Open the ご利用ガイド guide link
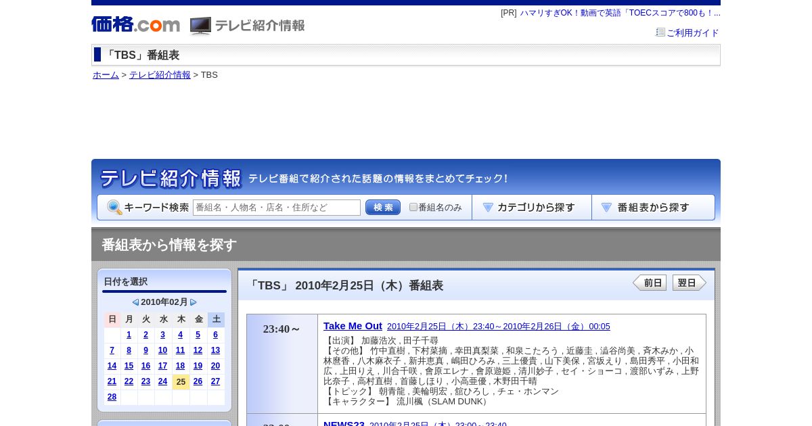 tap(692, 32)
